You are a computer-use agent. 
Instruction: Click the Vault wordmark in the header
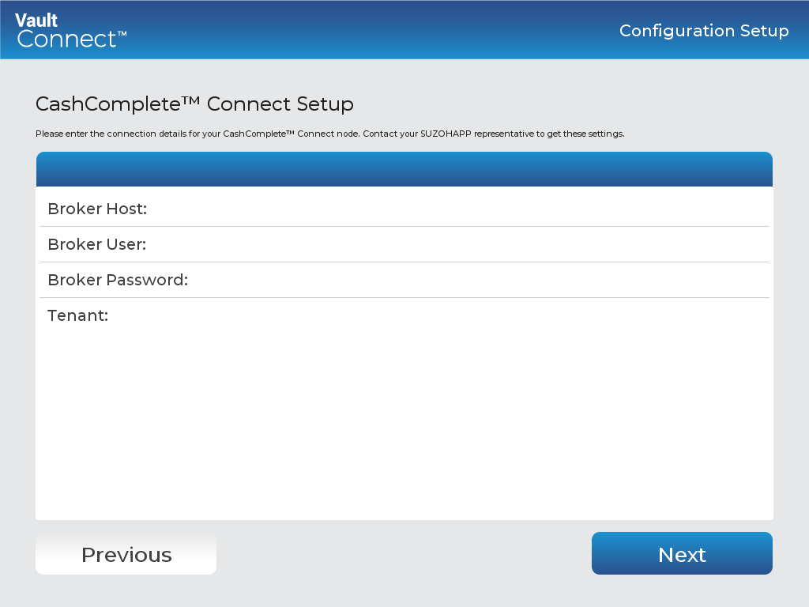click(38, 21)
